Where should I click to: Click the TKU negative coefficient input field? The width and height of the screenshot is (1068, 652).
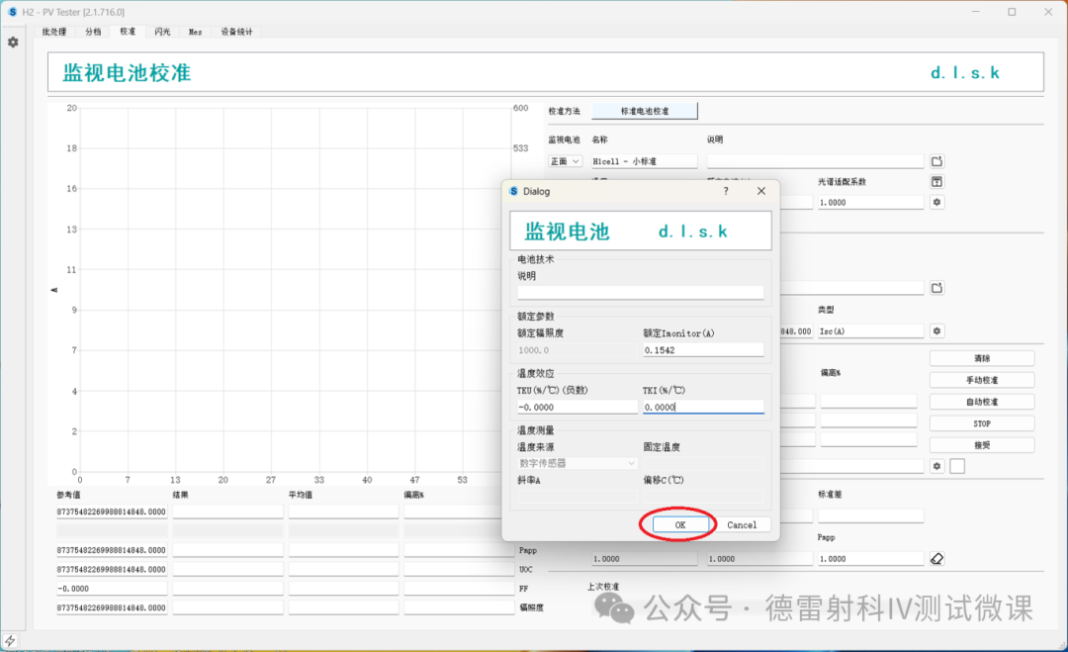(x=578, y=407)
